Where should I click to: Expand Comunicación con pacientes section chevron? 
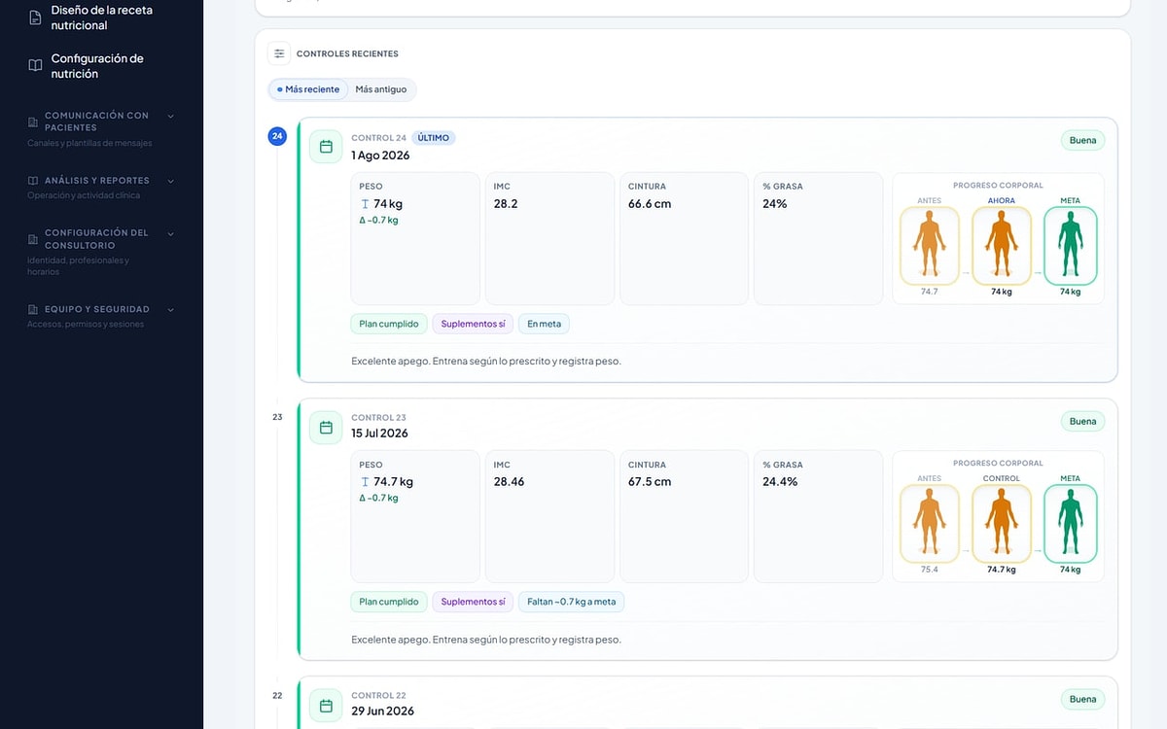[x=171, y=116]
